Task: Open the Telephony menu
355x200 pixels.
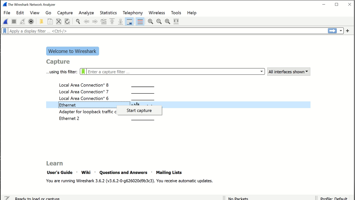Action: (x=133, y=13)
